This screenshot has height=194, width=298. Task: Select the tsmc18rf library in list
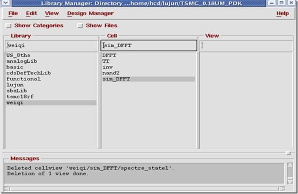pos(20,97)
